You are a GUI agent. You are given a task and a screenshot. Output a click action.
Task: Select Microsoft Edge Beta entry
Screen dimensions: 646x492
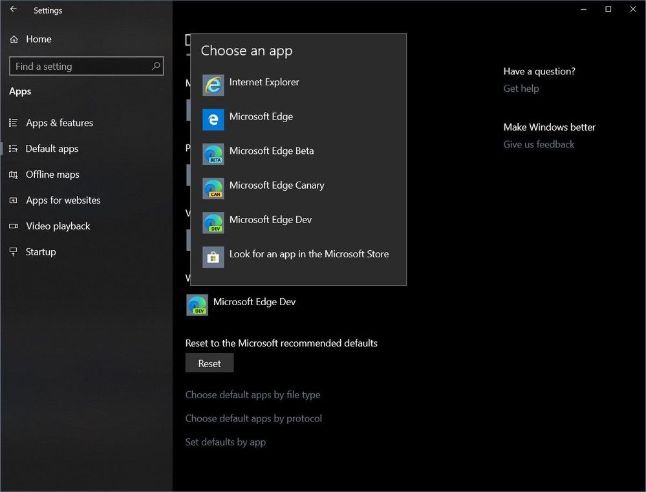(298, 154)
